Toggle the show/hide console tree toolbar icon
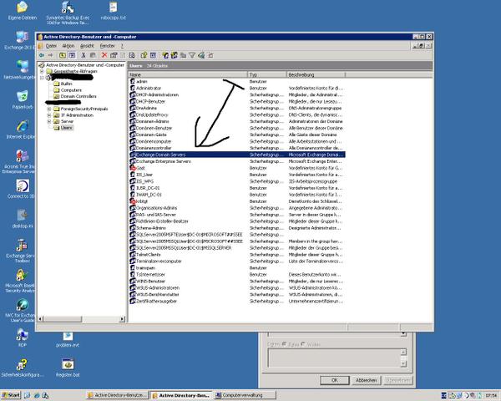 coord(72,55)
